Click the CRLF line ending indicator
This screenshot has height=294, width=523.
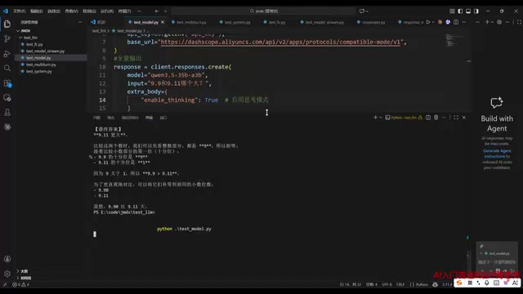400,285
